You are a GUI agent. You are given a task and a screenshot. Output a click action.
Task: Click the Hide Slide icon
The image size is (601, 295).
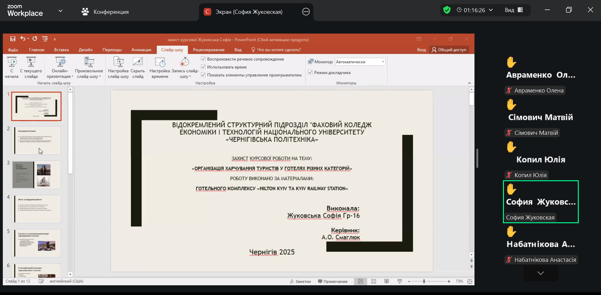(137, 62)
